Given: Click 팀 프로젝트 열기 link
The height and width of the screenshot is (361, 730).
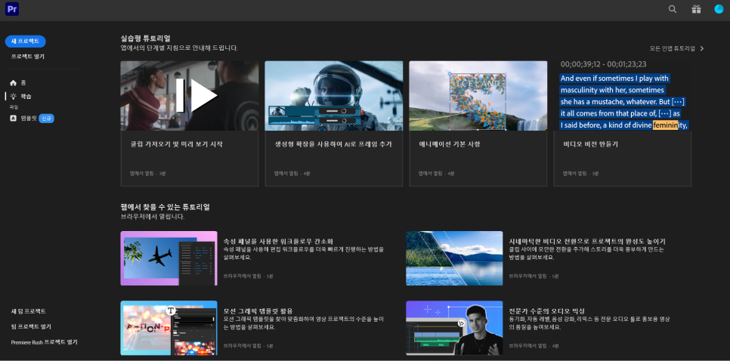Looking at the screenshot, I should pos(31,326).
